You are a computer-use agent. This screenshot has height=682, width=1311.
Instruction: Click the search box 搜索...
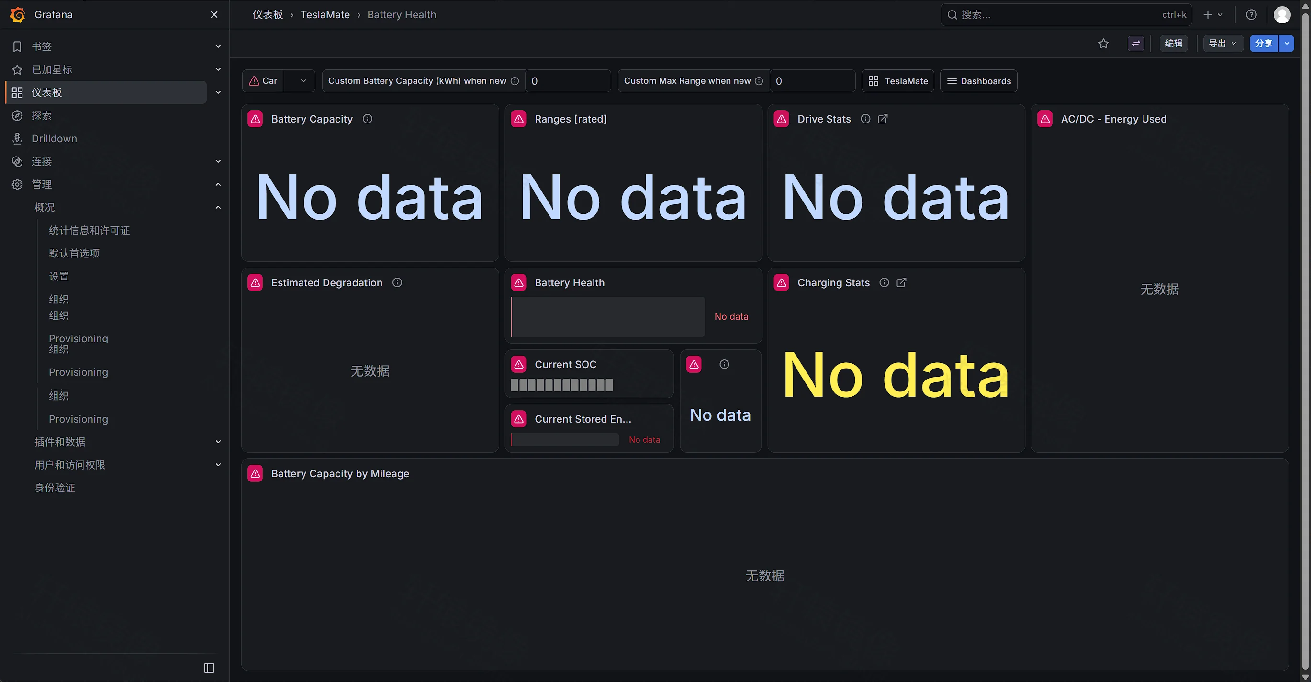[x=1066, y=15]
